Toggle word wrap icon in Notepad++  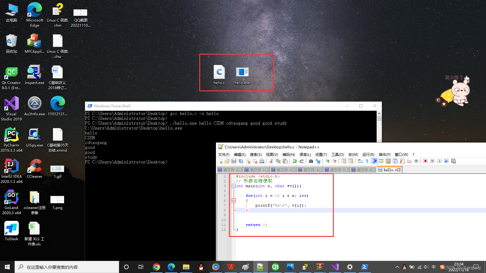click(x=360, y=161)
